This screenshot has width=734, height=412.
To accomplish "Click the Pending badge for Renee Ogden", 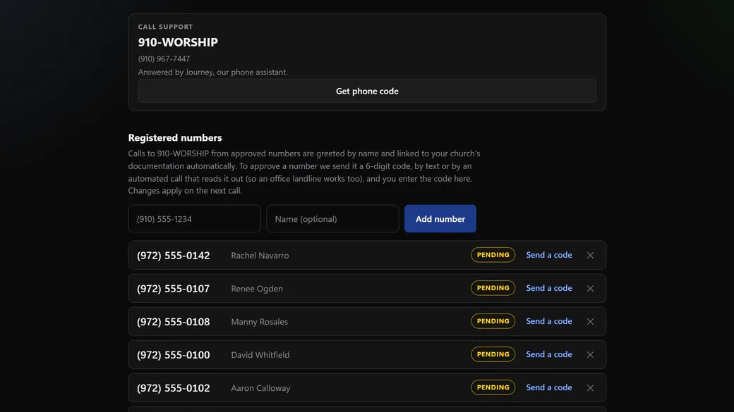I will (493, 288).
